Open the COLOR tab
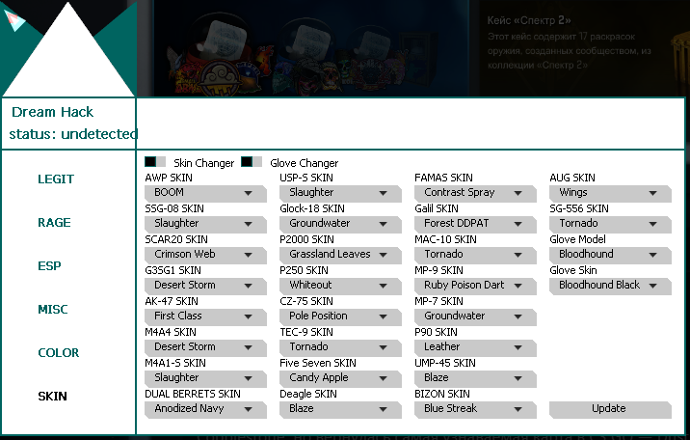Viewport: 690px width, 440px height. tap(59, 353)
